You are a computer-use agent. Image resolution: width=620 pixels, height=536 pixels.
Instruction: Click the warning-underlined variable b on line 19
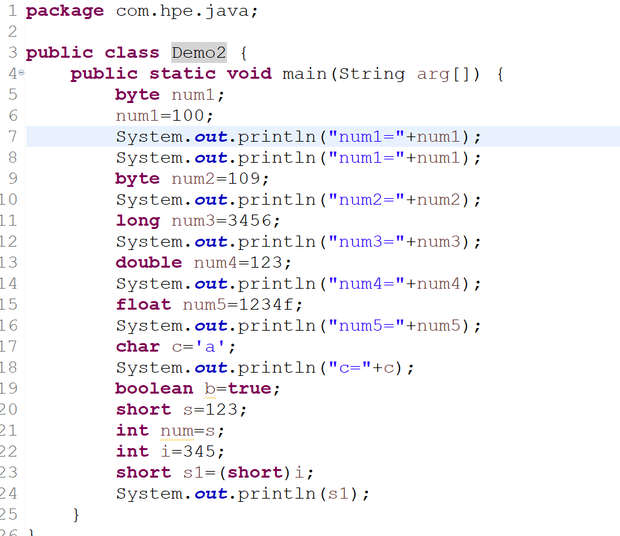pyautogui.click(x=210, y=389)
